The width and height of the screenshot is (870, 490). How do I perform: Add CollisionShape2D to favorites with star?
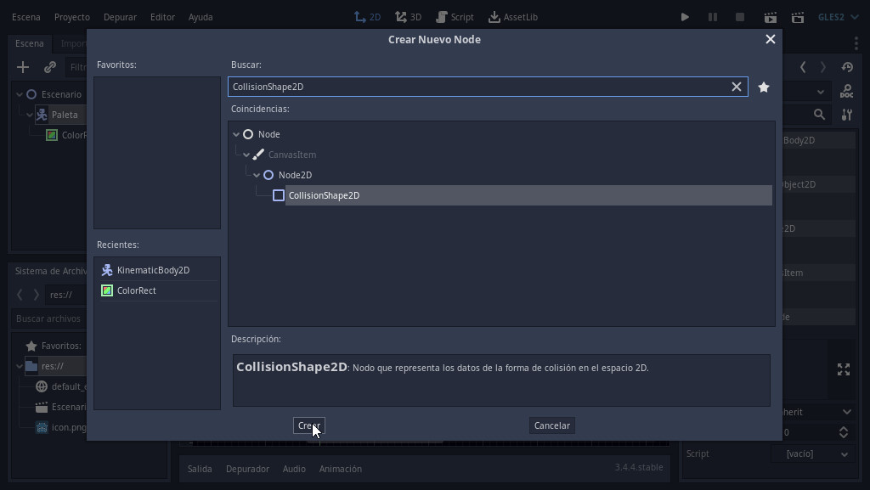point(764,87)
